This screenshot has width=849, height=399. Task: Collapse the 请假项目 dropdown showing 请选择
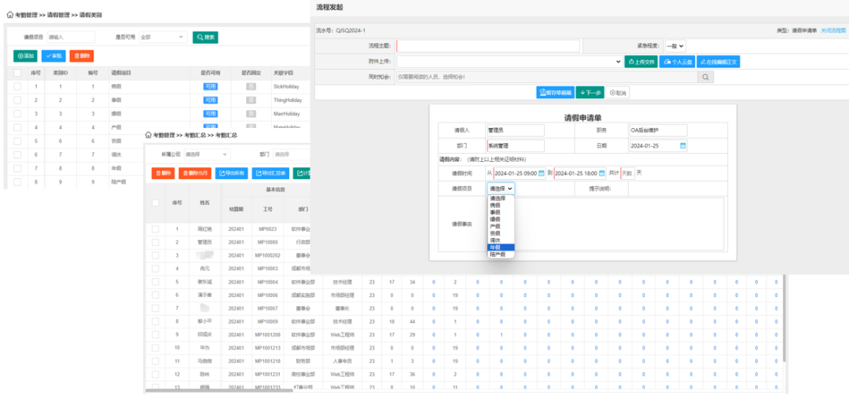(x=501, y=189)
